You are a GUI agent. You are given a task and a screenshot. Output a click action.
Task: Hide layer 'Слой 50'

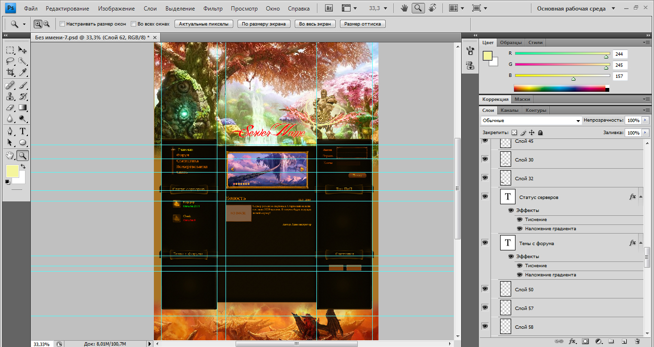point(485,288)
